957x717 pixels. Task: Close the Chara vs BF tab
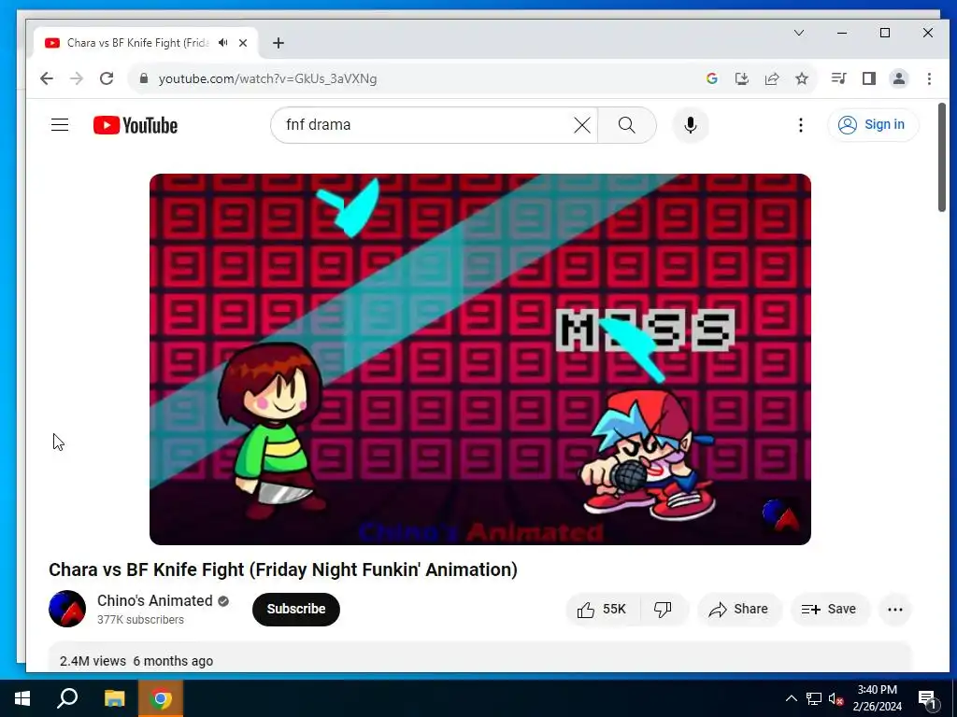point(243,43)
